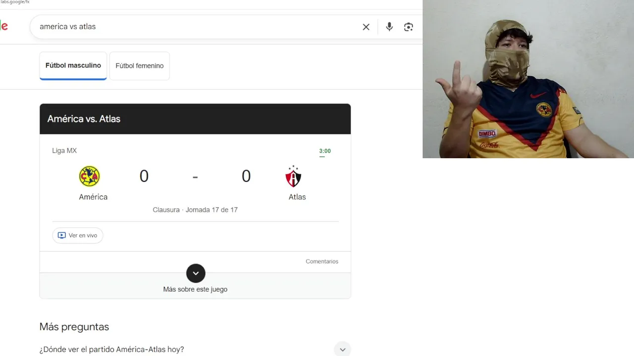Expand the ¿Dónde ver el partido question
The height and width of the screenshot is (356, 634).
(x=195, y=349)
